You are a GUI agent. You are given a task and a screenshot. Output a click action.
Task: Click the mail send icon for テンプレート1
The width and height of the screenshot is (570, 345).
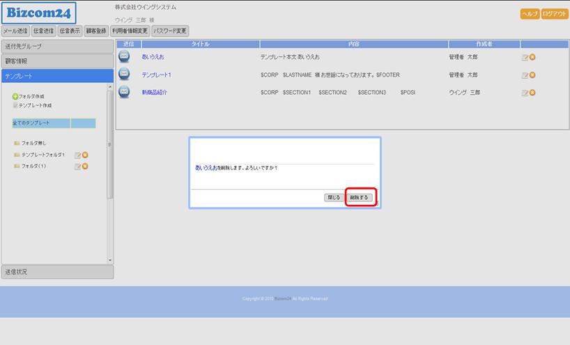[x=124, y=75]
